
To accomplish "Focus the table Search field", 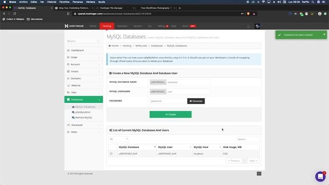I will [x=248, y=139].
